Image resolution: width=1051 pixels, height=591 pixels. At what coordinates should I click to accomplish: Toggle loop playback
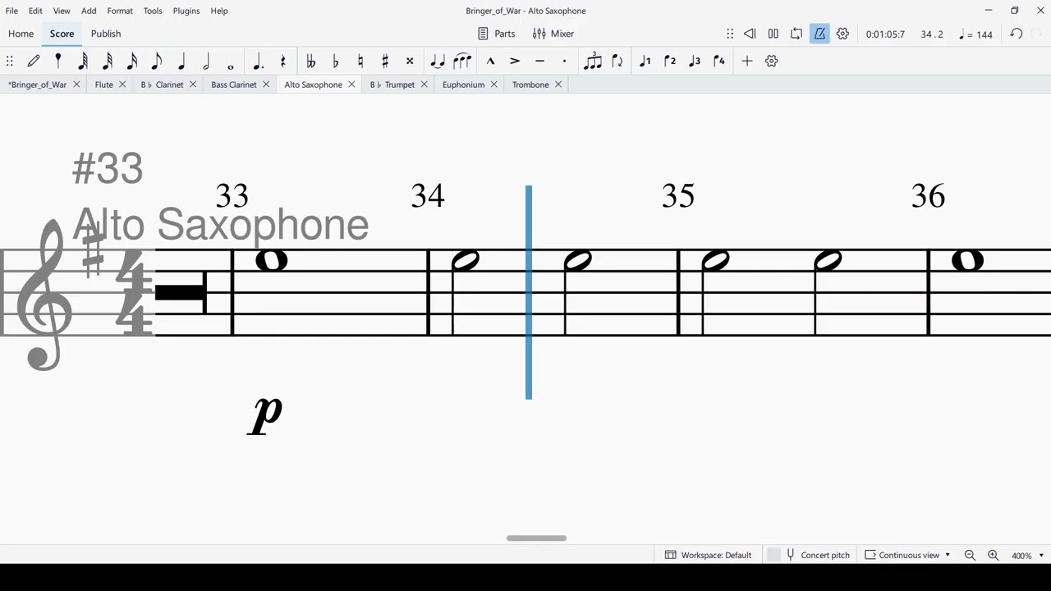coord(796,34)
